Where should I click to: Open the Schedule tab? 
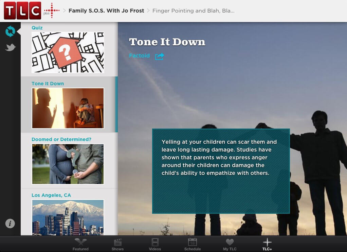pos(193,244)
